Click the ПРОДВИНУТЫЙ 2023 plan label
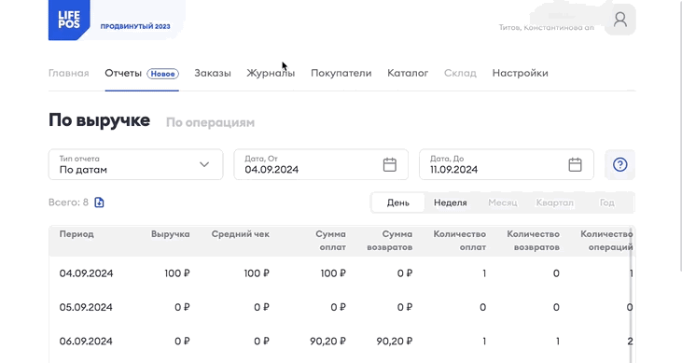This screenshot has width=682, height=363. [x=135, y=26]
